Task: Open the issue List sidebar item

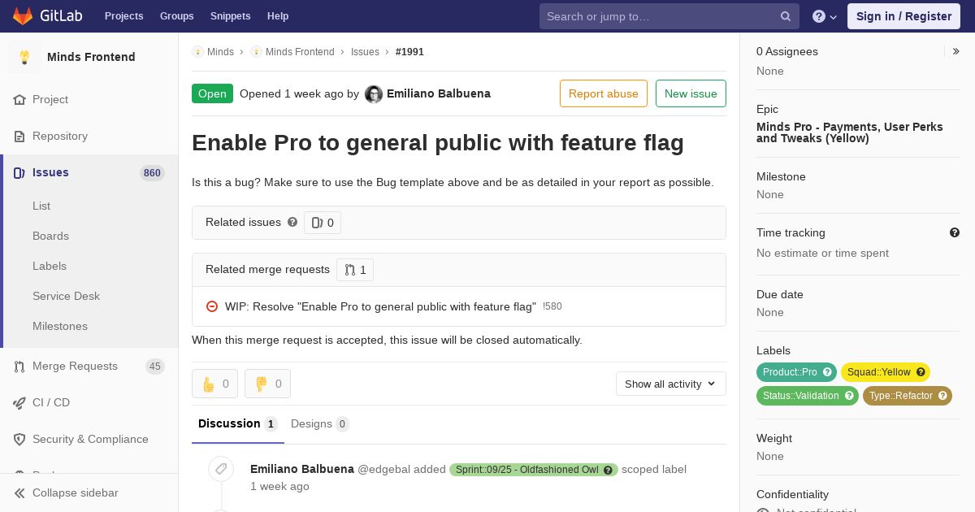Action: tap(41, 206)
